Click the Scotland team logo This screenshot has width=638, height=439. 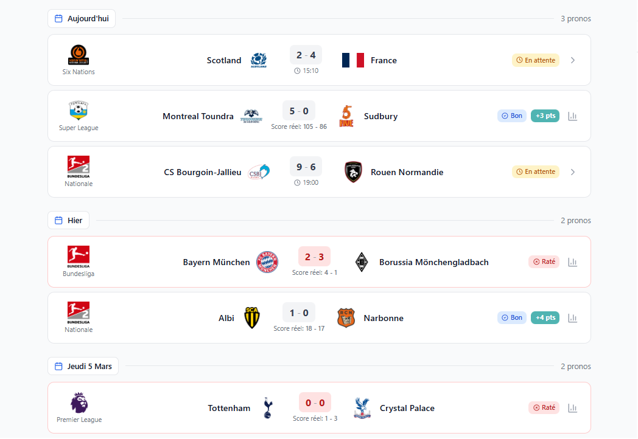click(259, 60)
